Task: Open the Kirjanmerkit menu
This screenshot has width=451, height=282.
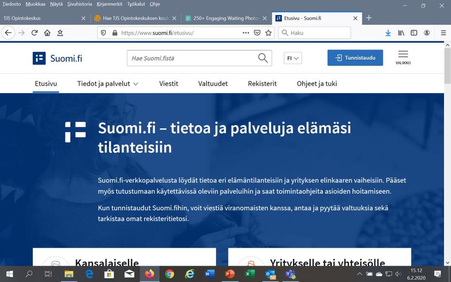Action: (109, 4)
